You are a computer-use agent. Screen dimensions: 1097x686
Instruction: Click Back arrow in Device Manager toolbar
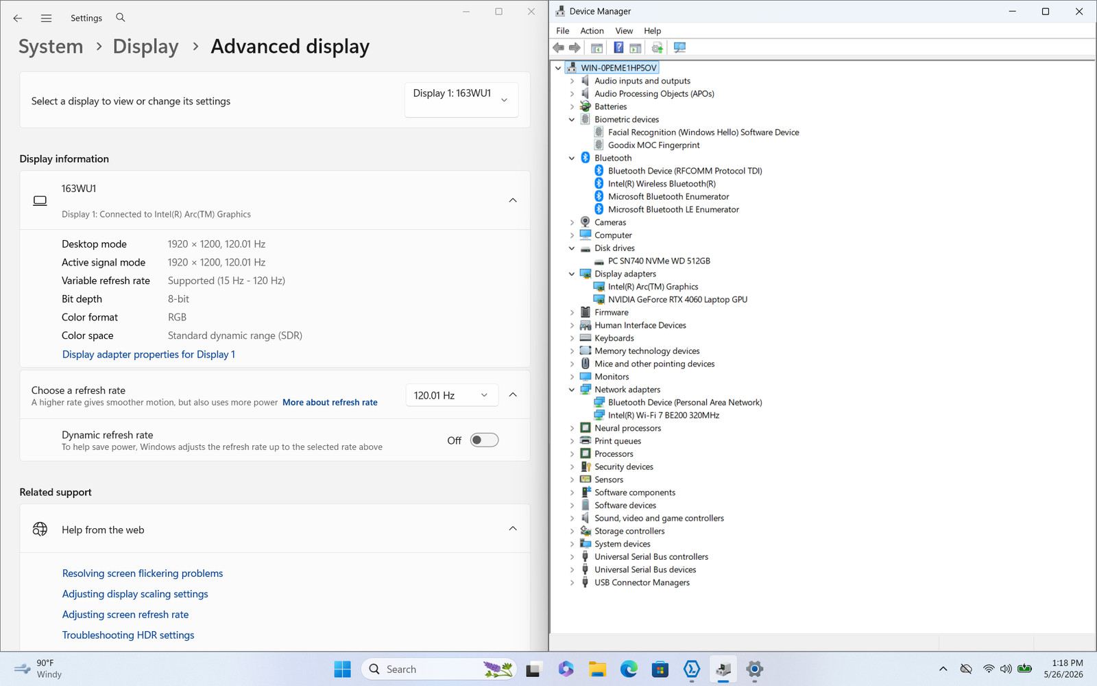[x=558, y=47]
